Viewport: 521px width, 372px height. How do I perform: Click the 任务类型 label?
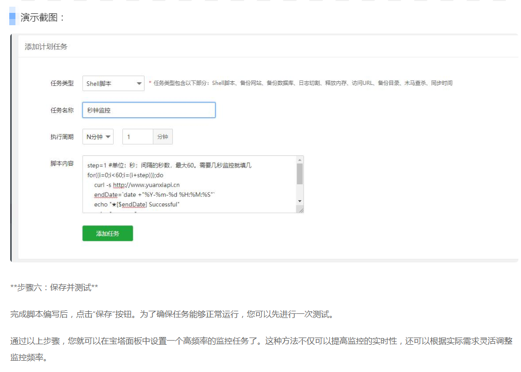coord(62,83)
